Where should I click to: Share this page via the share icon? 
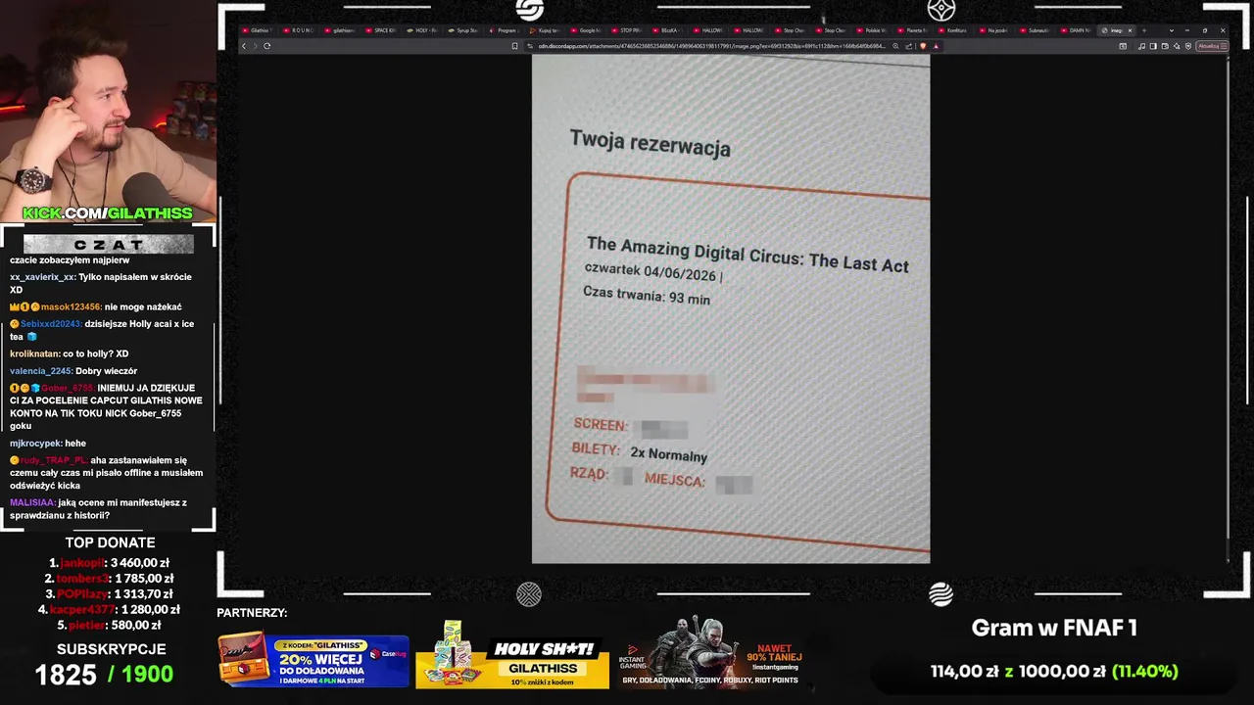point(909,46)
